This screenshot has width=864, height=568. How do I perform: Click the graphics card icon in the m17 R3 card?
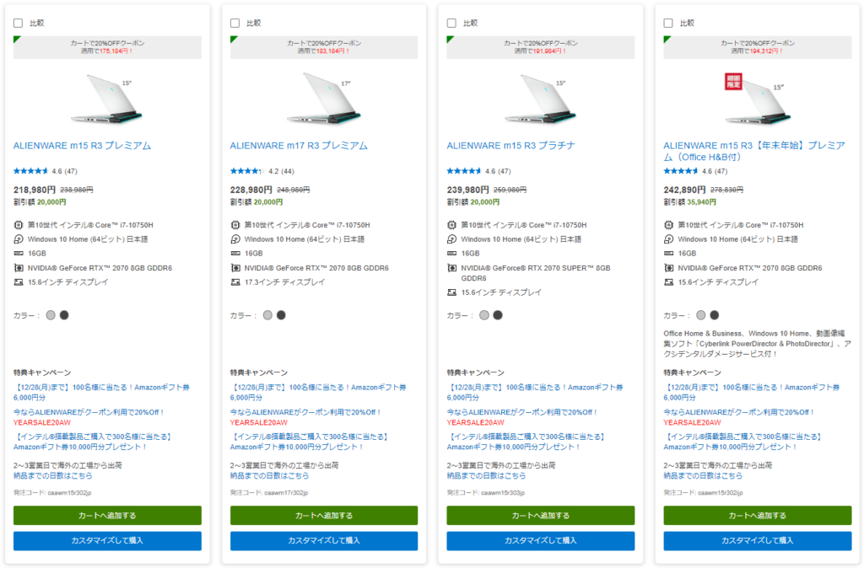point(235,268)
